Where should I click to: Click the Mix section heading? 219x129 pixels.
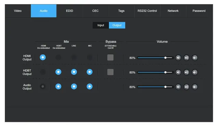(x=66, y=42)
